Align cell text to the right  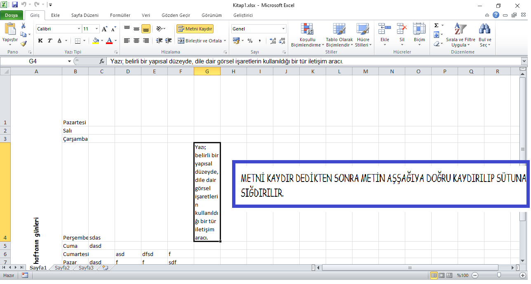[146, 40]
